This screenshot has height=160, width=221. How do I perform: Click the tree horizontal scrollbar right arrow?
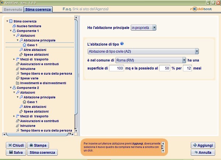(x=73, y=134)
